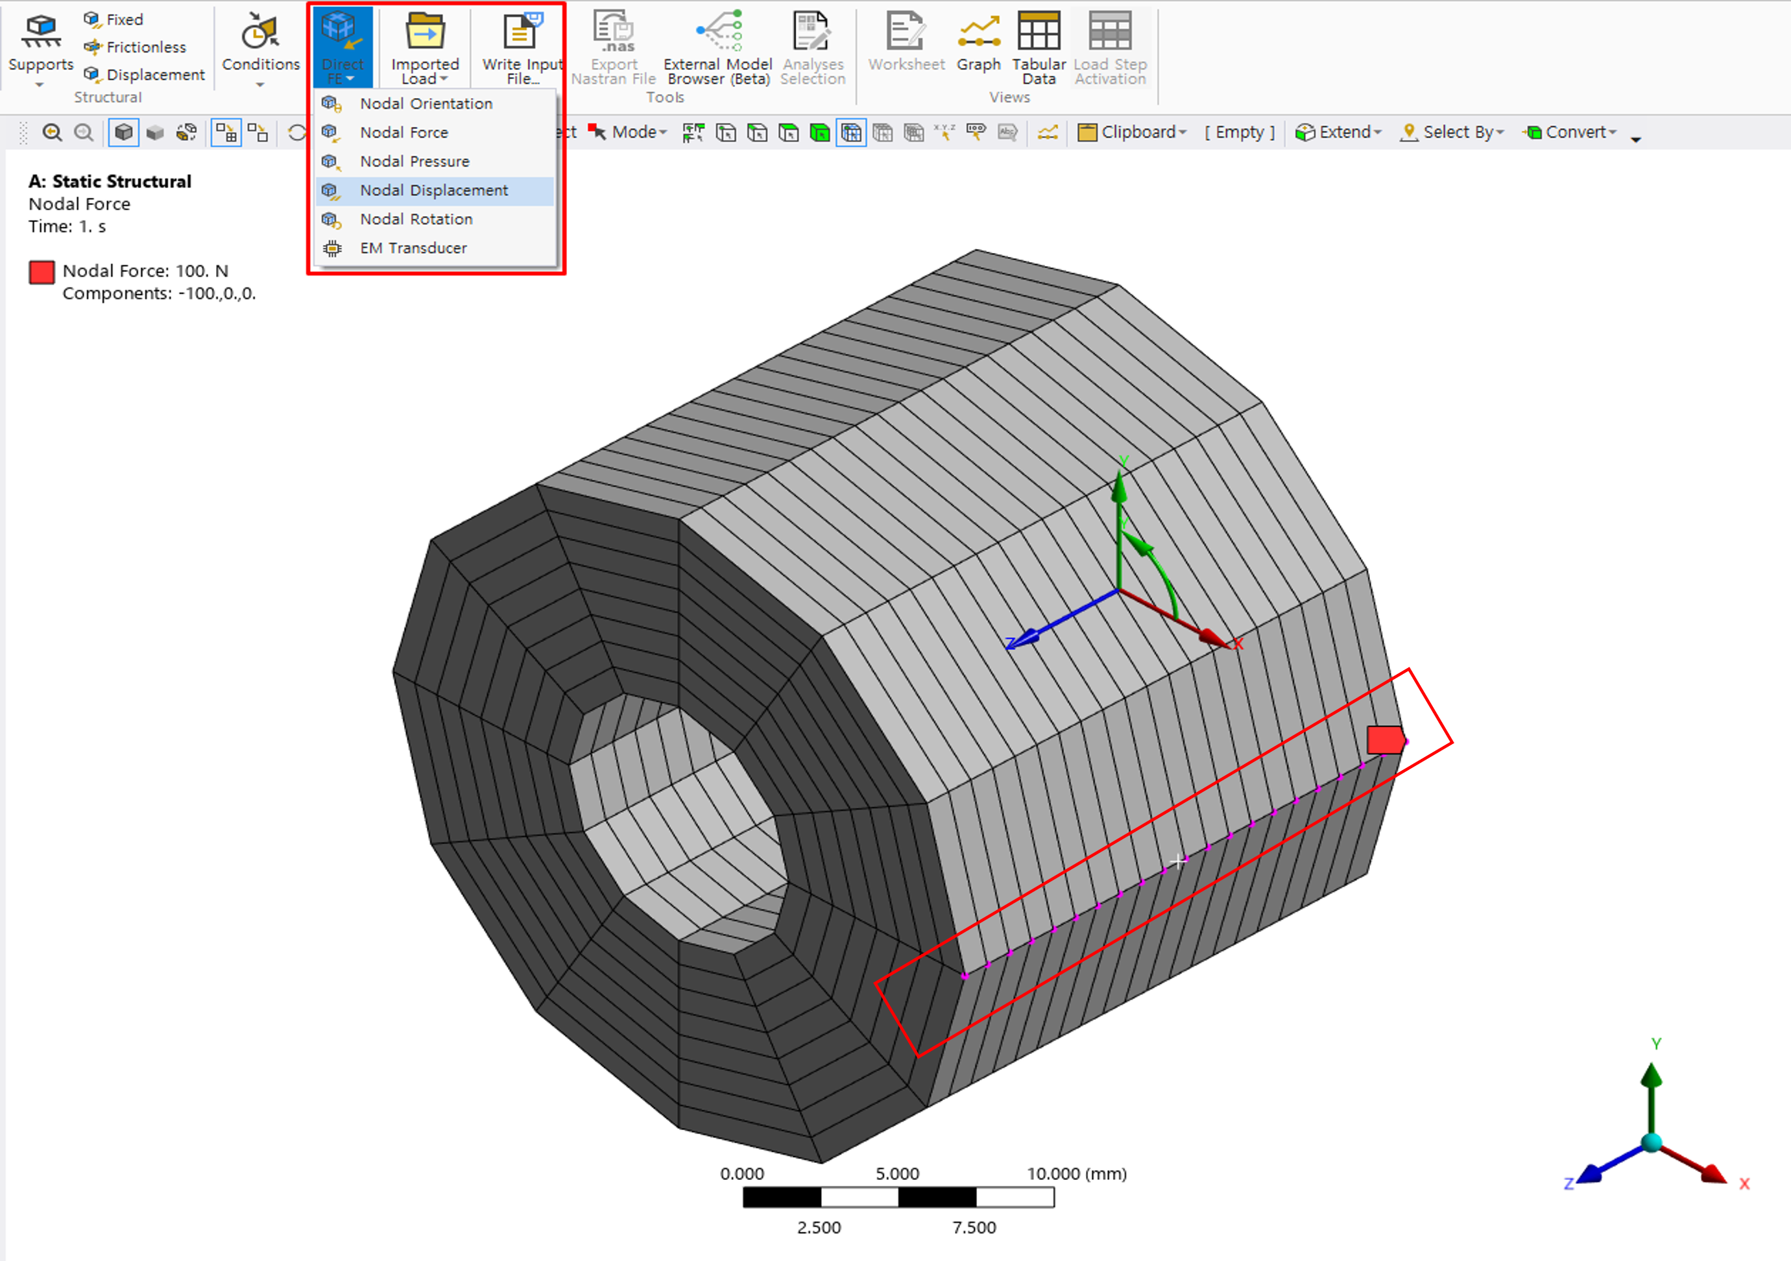Choose Nodal Pressure from menu
The height and width of the screenshot is (1261, 1791).
(x=415, y=162)
